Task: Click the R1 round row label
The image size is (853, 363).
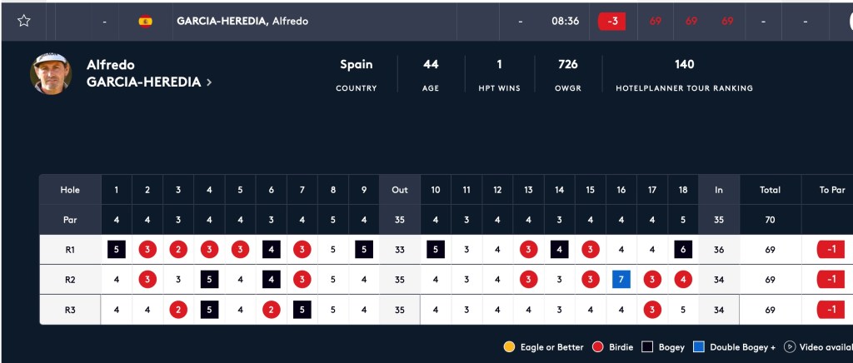Action: [70, 250]
